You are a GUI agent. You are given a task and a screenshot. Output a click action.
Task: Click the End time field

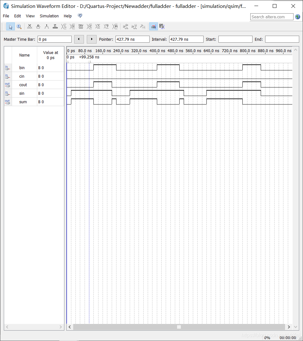pyautogui.click(x=282, y=39)
